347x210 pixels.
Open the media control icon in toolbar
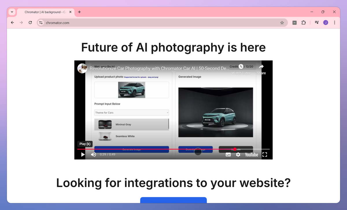(x=317, y=23)
